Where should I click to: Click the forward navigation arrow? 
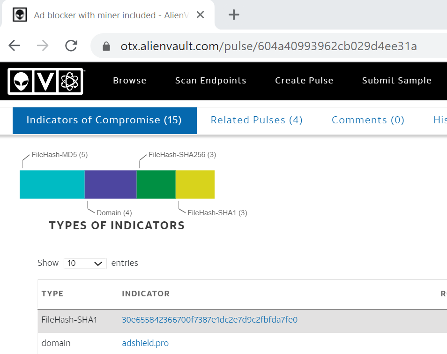pos(42,45)
